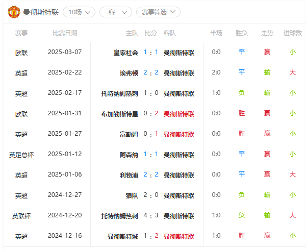This screenshot has height=250, width=306.
Task: Click the 胜 result in 曼彻斯特城 row
Action: [x=242, y=236]
